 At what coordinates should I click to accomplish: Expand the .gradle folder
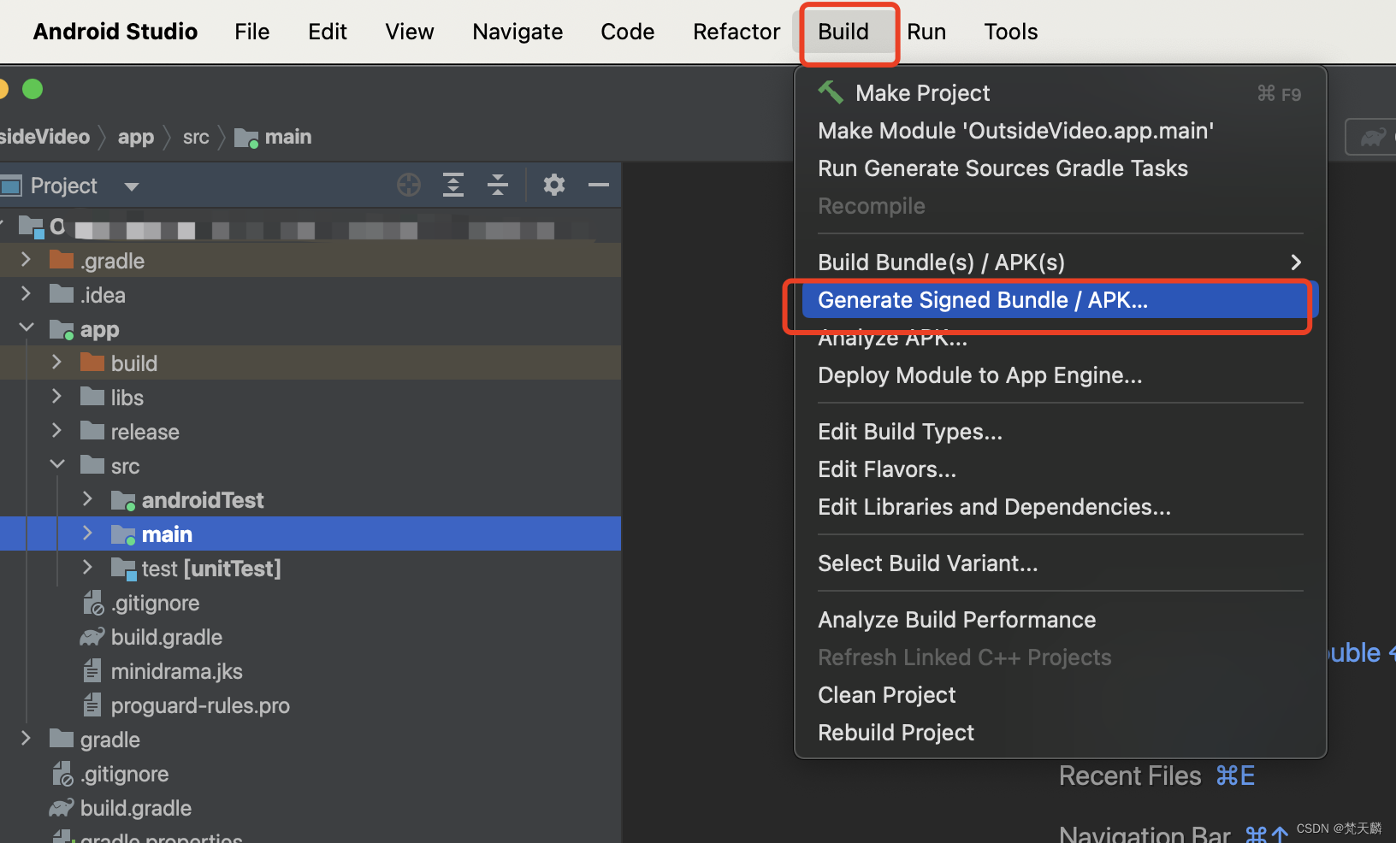[26, 259]
